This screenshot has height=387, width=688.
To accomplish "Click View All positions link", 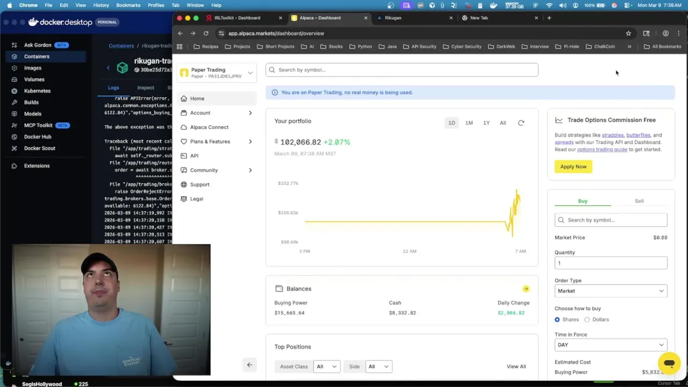I will (x=516, y=367).
